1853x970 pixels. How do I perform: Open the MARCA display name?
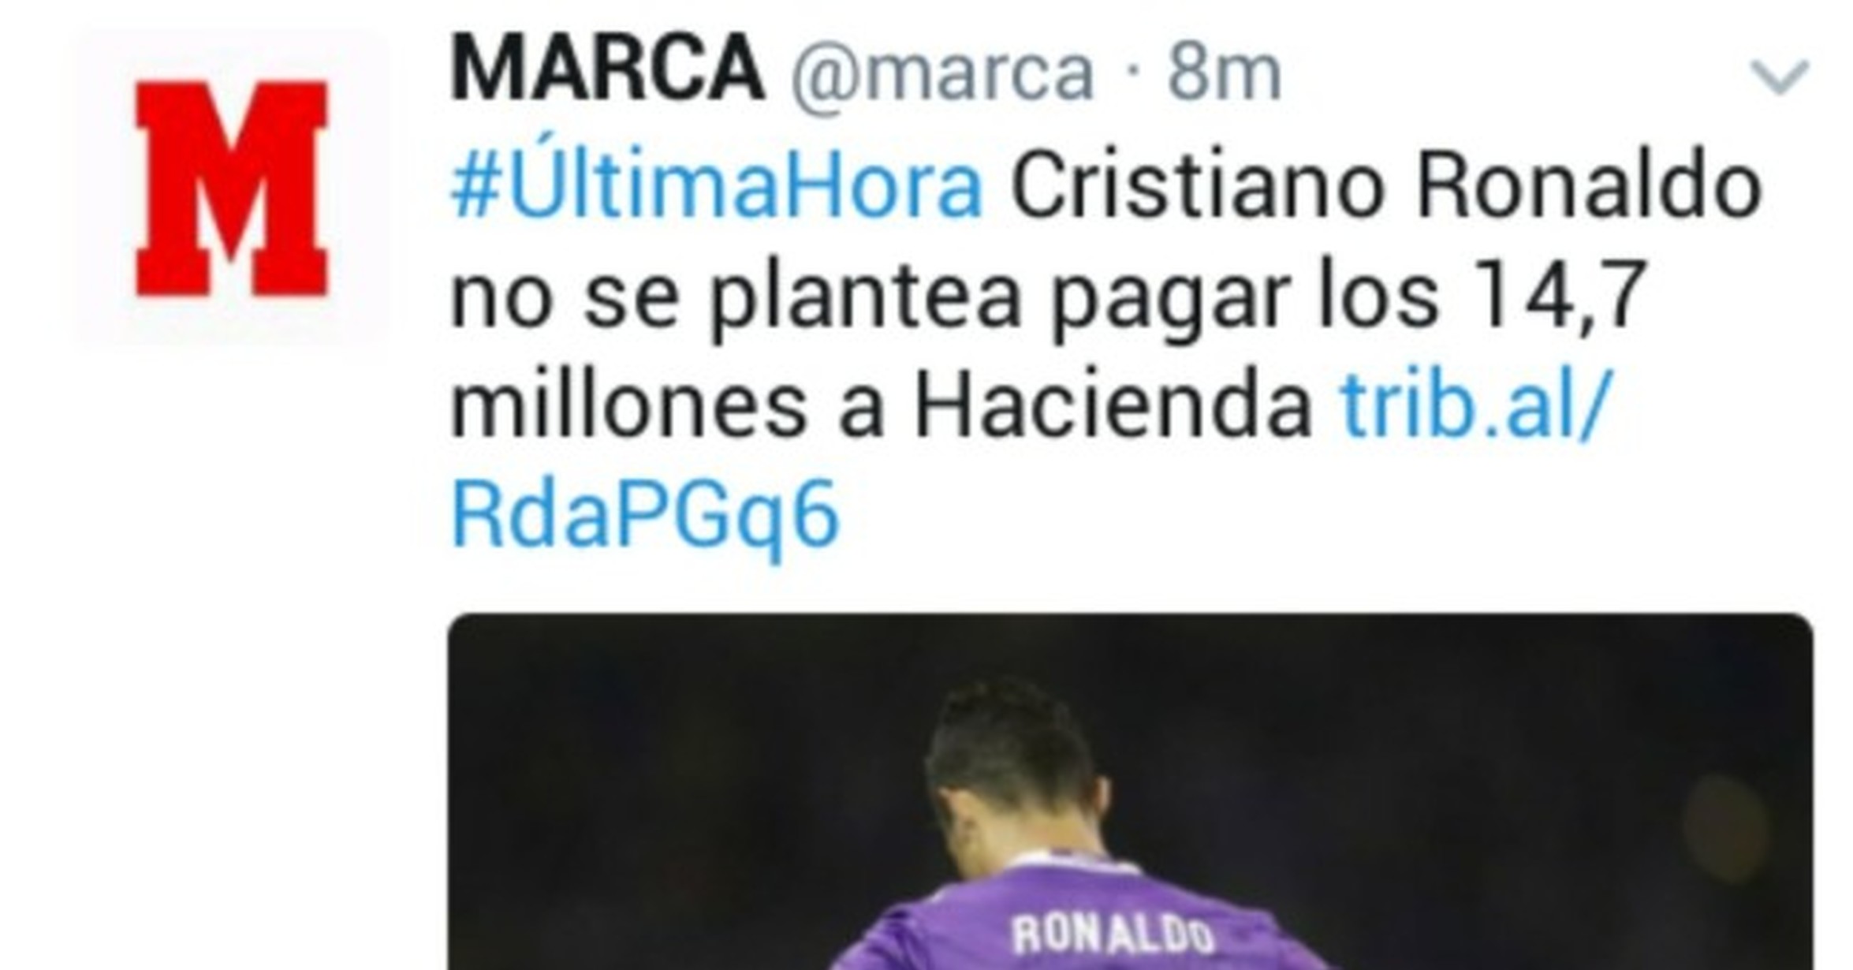point(607,69)
